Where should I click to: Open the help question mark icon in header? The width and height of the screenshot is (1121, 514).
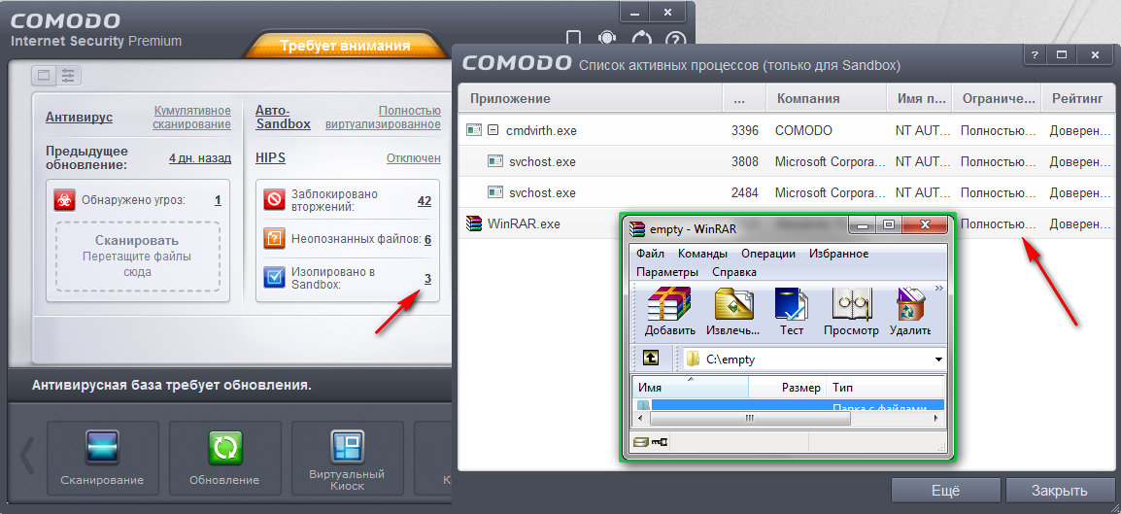(x=675, y=39)
